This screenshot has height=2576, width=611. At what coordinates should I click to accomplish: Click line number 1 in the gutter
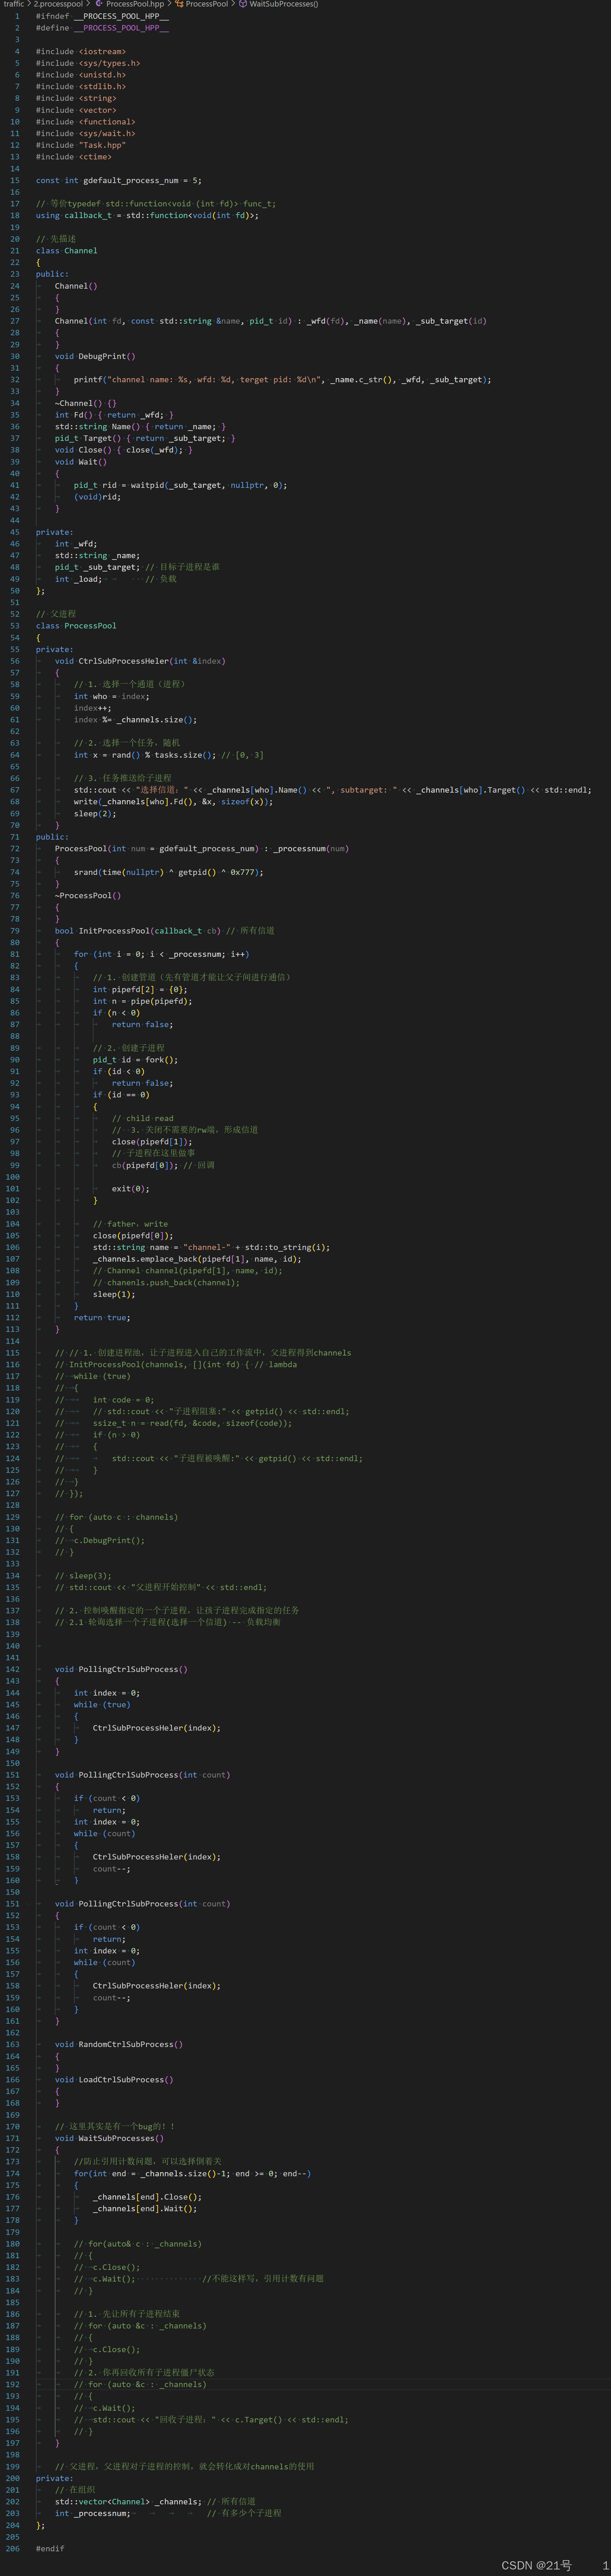pos(17,16)
